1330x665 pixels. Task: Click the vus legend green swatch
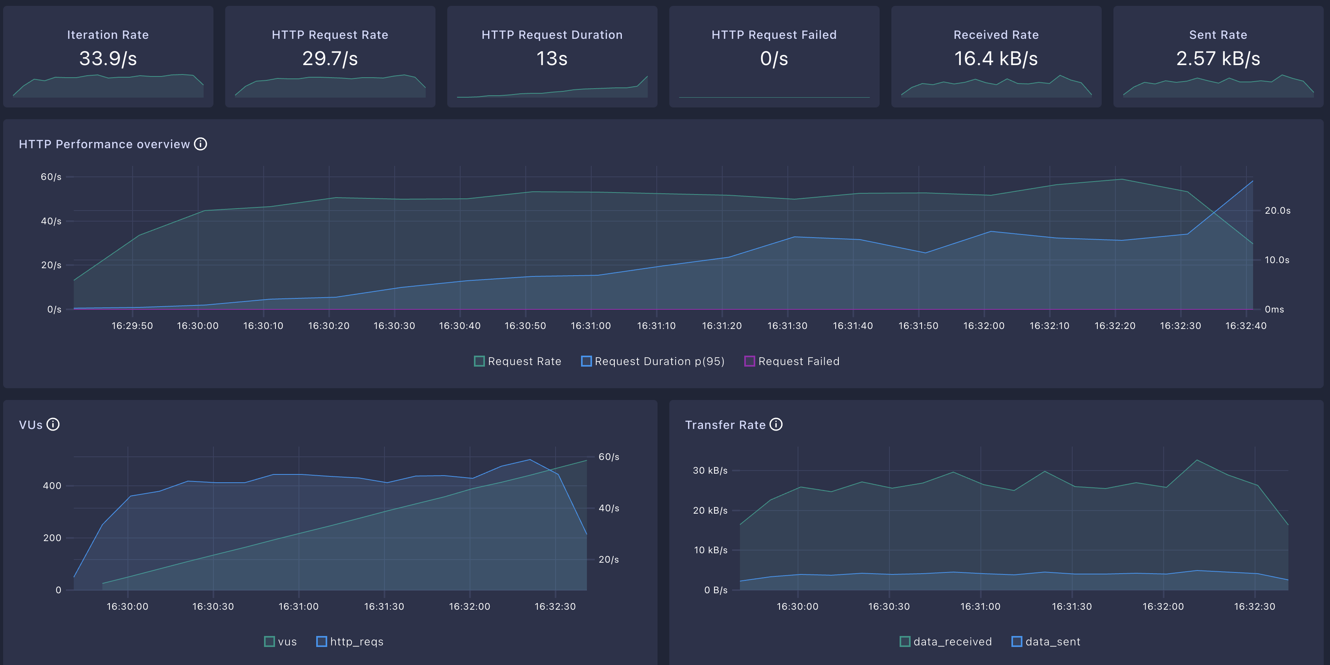click(269, 641)
